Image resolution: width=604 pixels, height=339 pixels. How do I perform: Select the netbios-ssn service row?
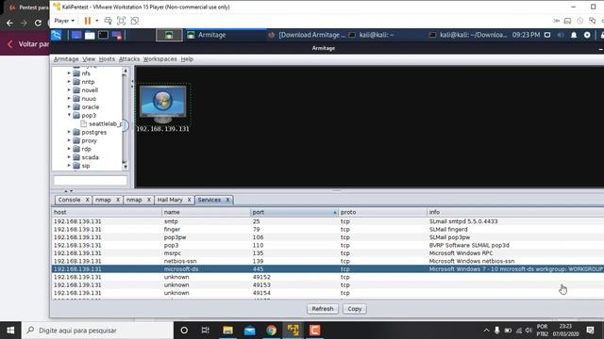[327, 261]
